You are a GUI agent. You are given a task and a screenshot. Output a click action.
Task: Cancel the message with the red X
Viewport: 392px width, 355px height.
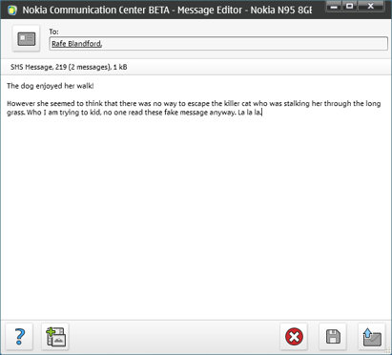point(294,337)
